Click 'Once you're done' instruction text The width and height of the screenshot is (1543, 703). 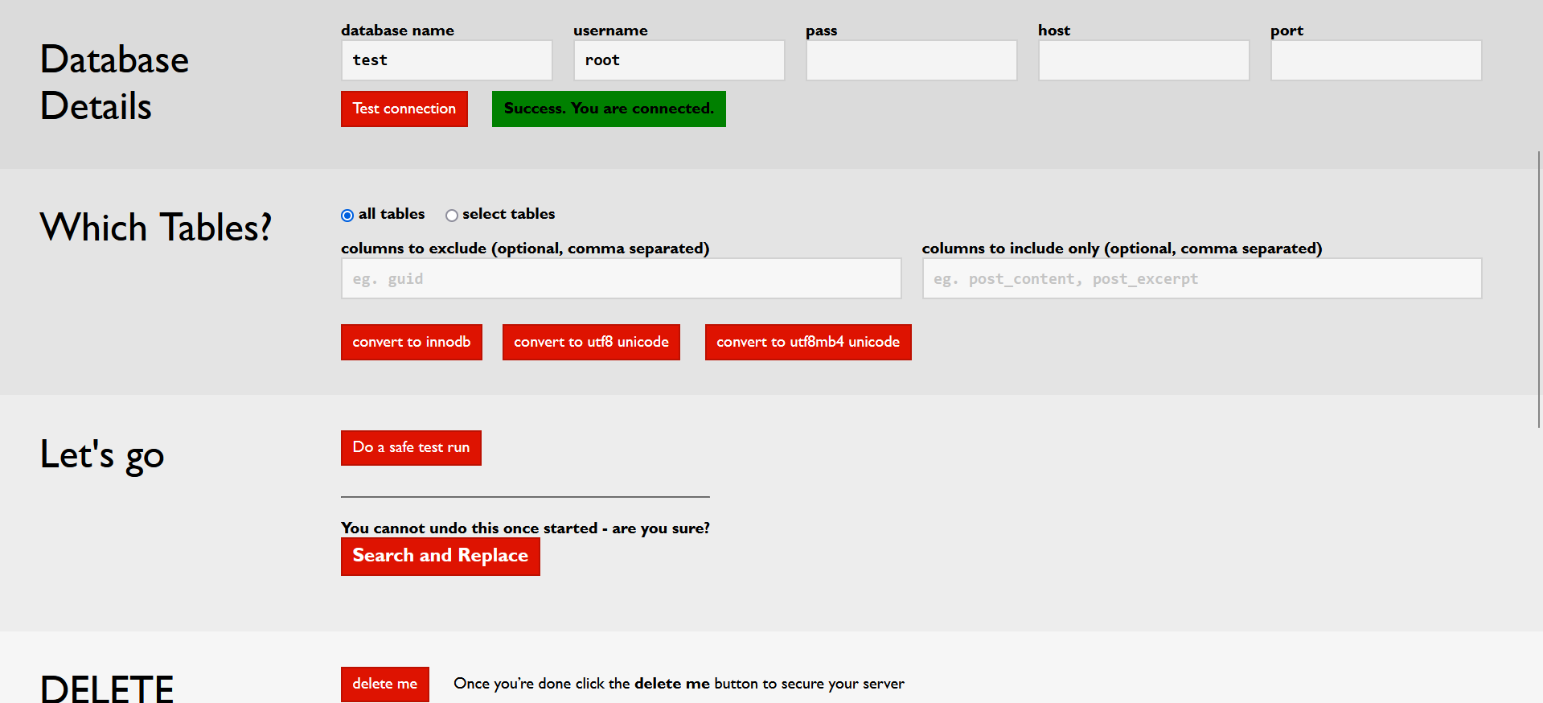(x=679, y=684)
